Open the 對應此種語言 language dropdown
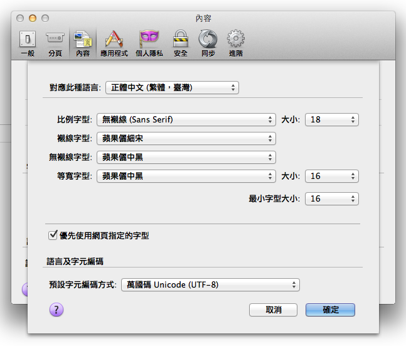 click(172, 88)
